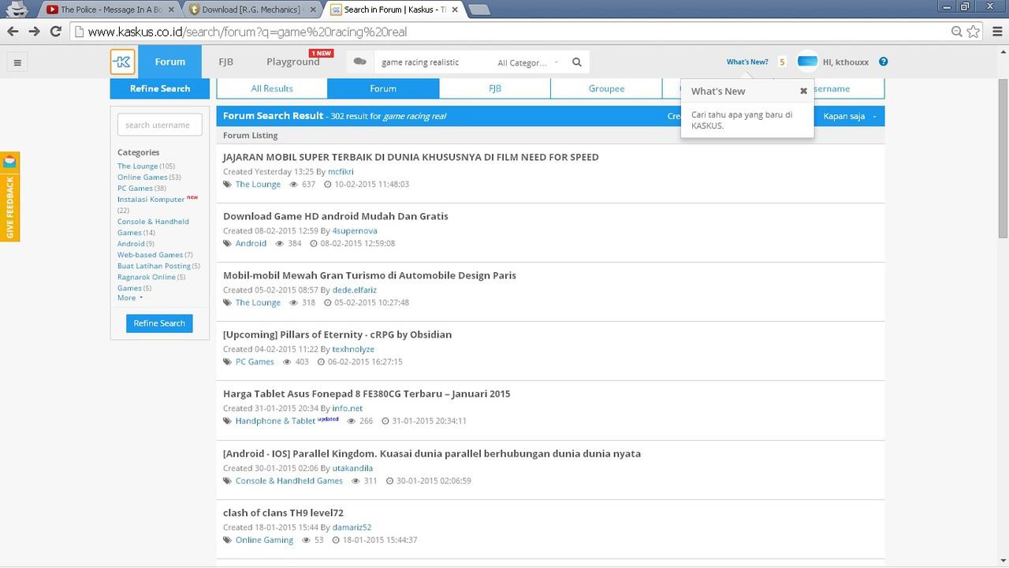
Task: Focus the search username field
Action: tap(160, 125)
